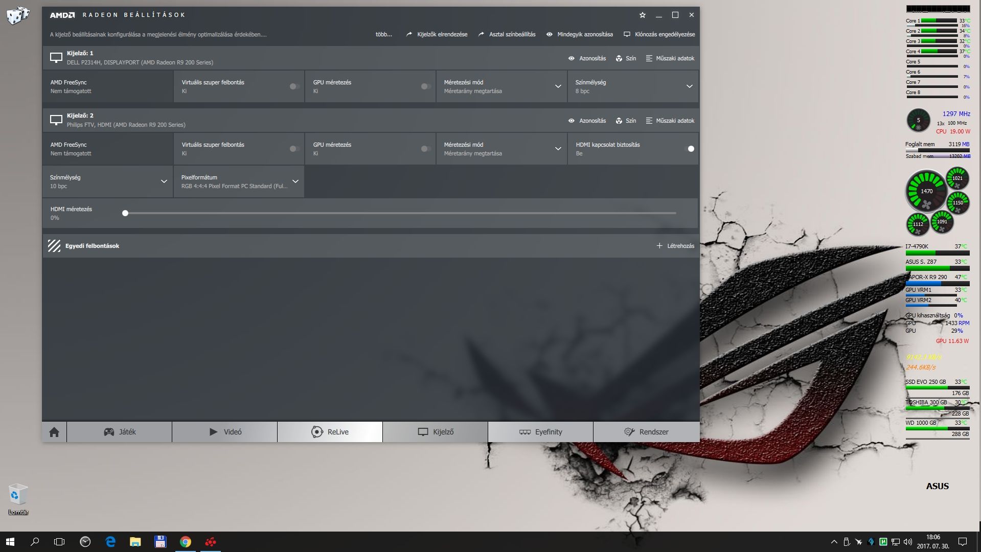Click the HDMI méretezés slider handle
This screenshot has width=981, height=552.
(125, 213)
